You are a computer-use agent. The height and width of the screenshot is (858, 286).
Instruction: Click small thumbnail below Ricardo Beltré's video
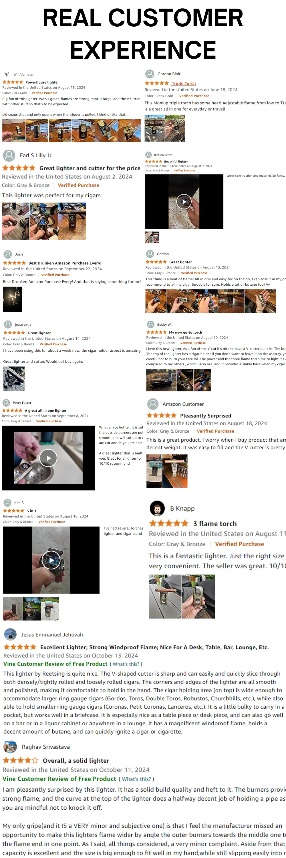(152, 237)
